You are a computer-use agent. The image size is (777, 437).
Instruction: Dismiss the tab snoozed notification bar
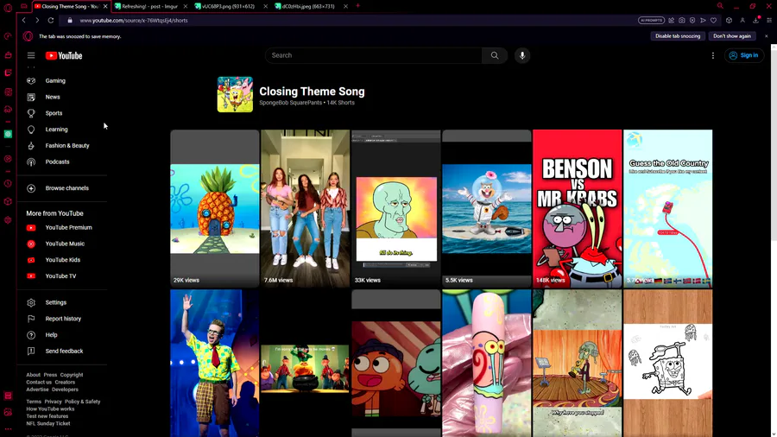point(766,36)
